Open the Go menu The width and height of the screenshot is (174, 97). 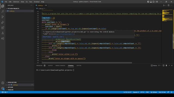point(27,2)
